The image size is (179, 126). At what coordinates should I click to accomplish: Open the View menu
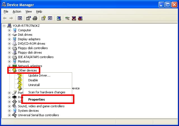pyautogui.click(x=29, y=11)
